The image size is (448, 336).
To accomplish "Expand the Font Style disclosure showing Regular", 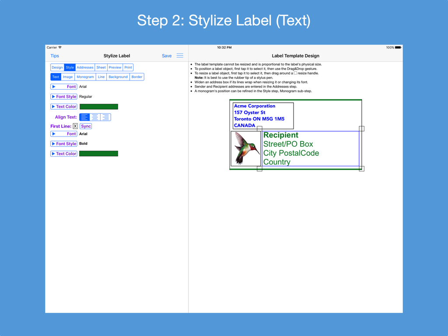I will coord(63,96).
